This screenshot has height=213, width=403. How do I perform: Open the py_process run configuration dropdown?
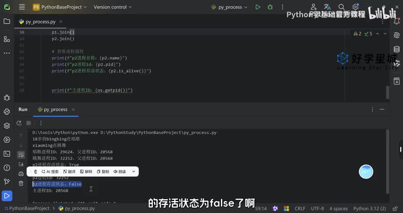click(229, 7)
